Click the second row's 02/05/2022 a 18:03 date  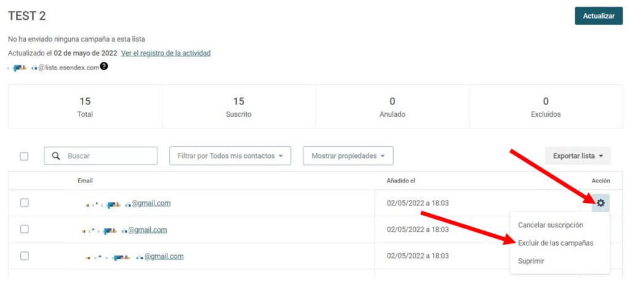pos(418,229)
